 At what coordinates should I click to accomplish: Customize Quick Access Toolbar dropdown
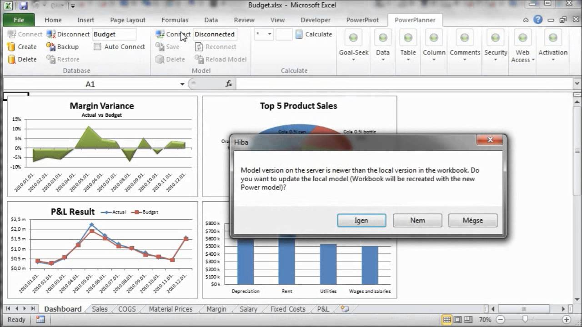tap(73, 6)
